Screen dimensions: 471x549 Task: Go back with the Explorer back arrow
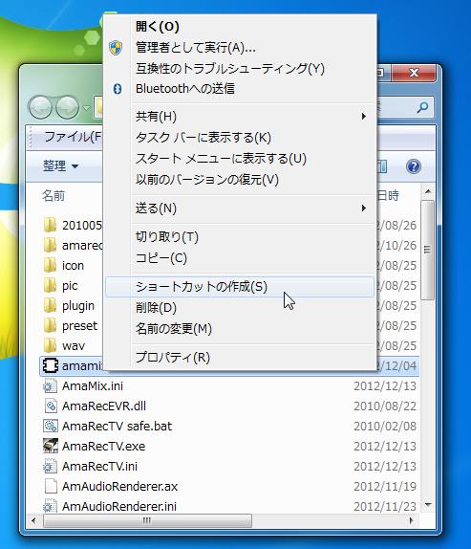[x=40, y=107]
